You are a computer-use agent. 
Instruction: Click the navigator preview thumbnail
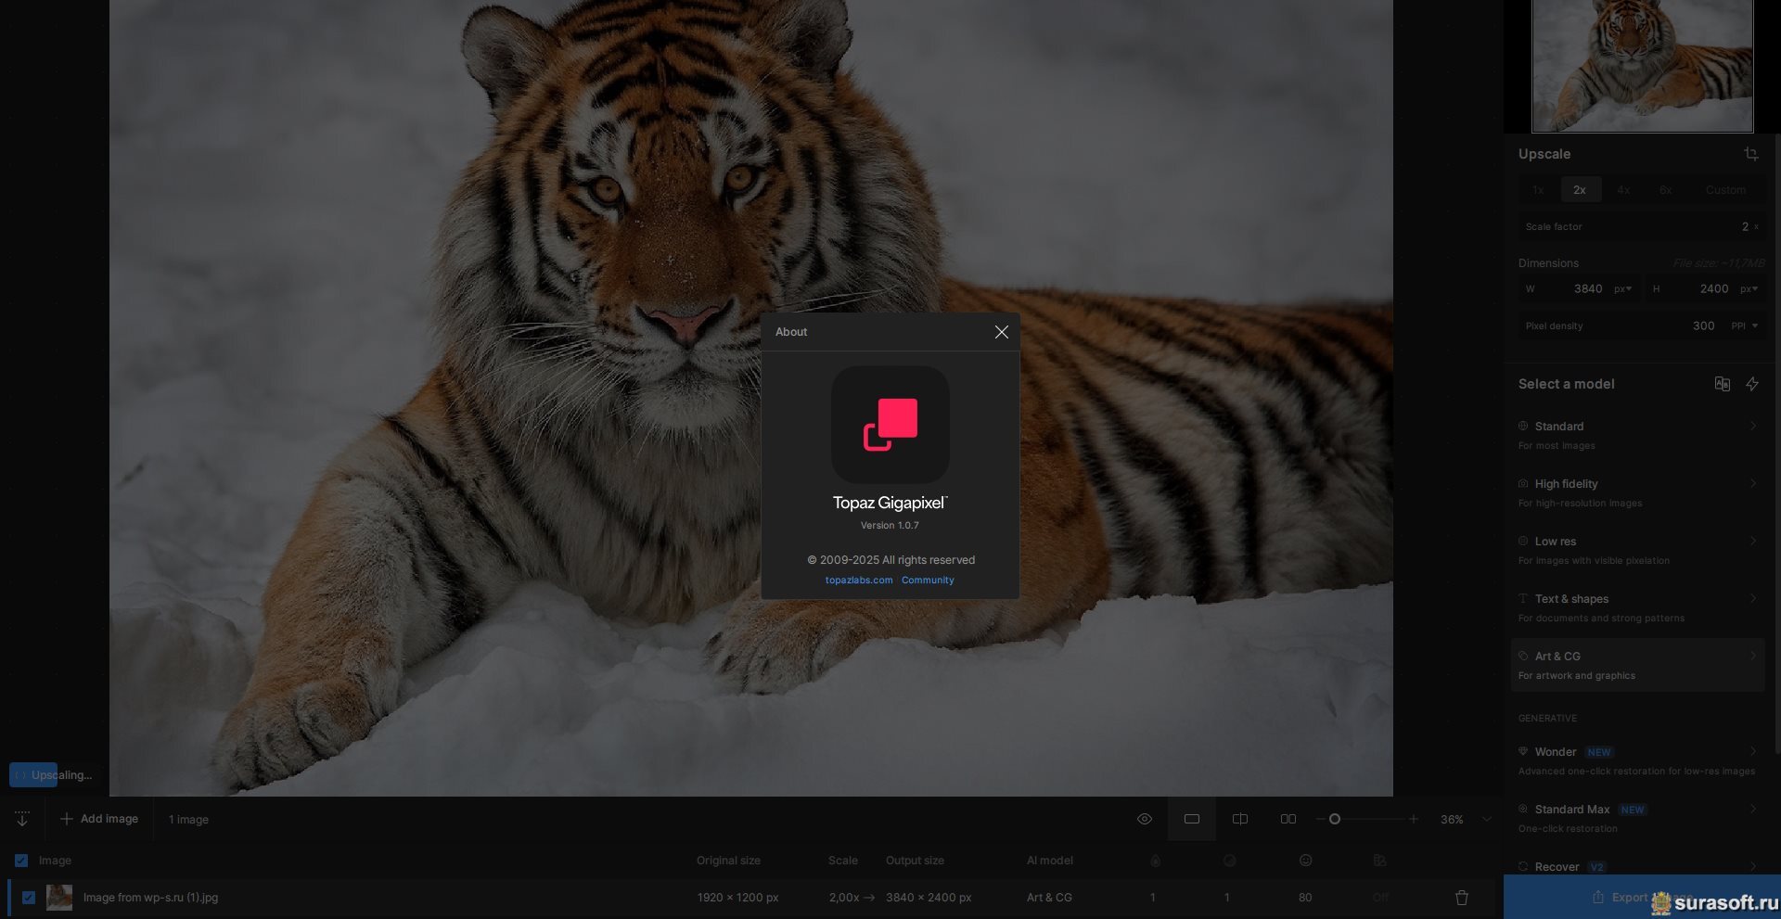(1642, 66)
